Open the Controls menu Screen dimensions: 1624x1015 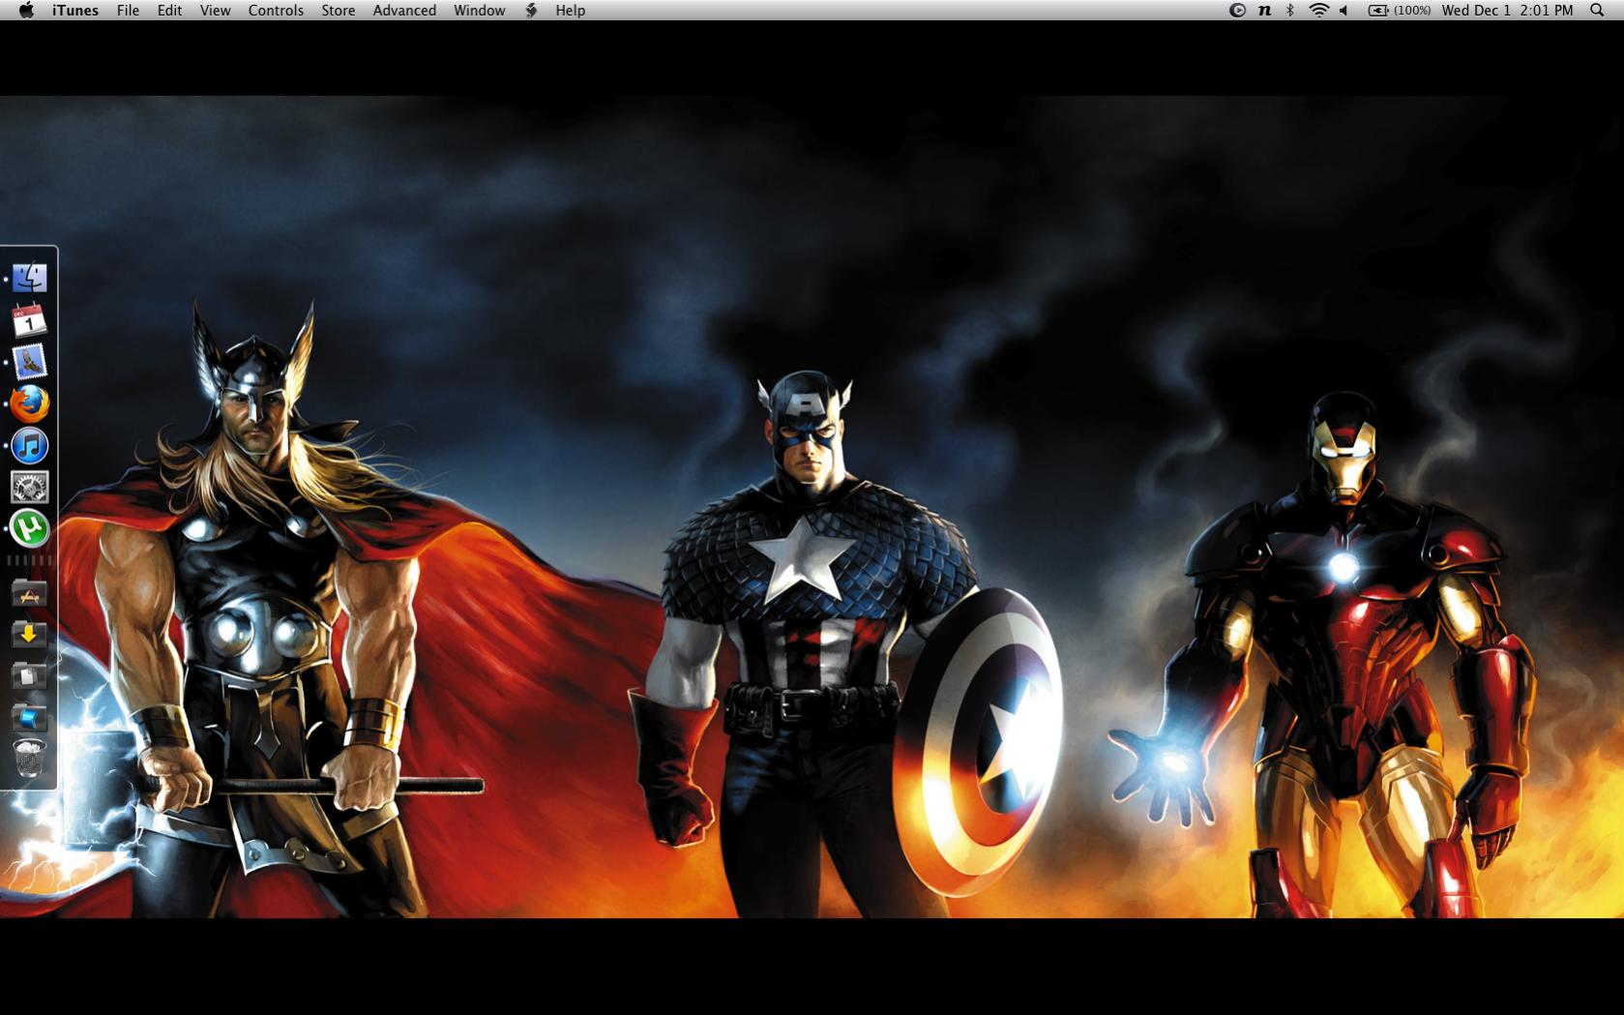[x=276, y=11]
